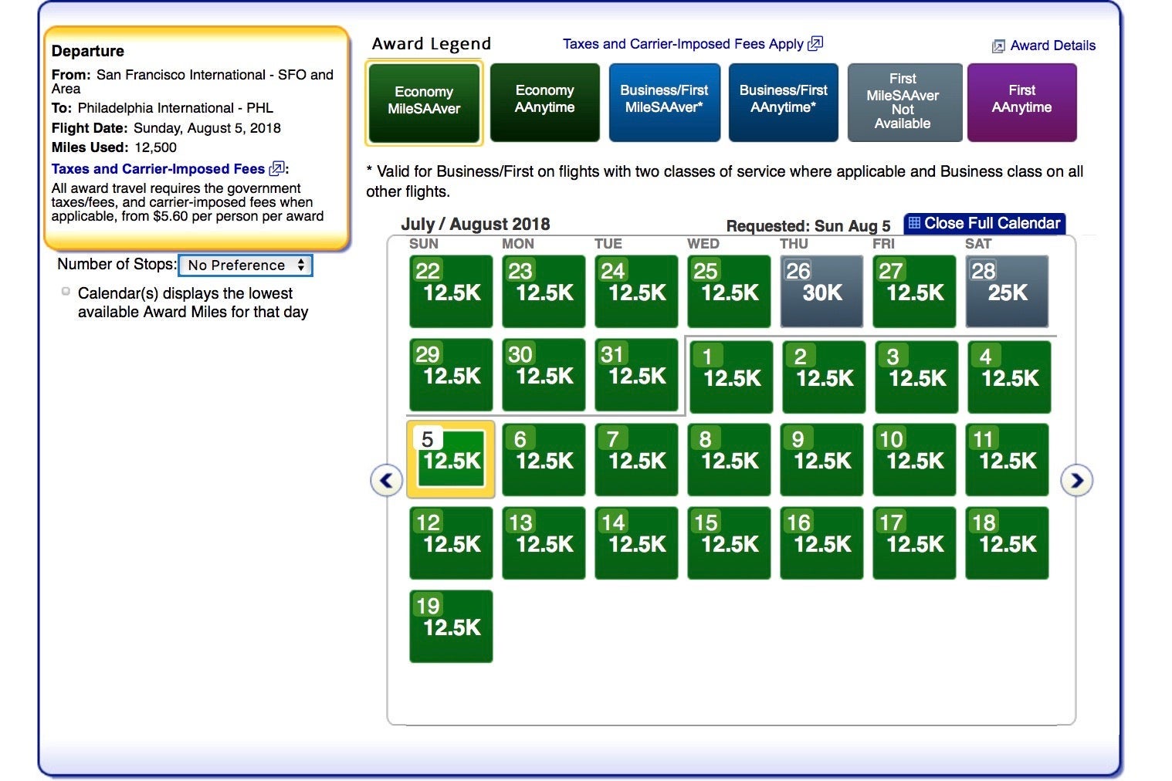Go to previous month using left arrow

click(386, 481)
